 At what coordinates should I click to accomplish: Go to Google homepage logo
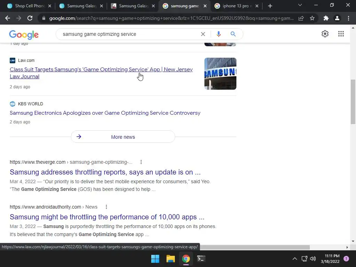(x=24, y=35)
